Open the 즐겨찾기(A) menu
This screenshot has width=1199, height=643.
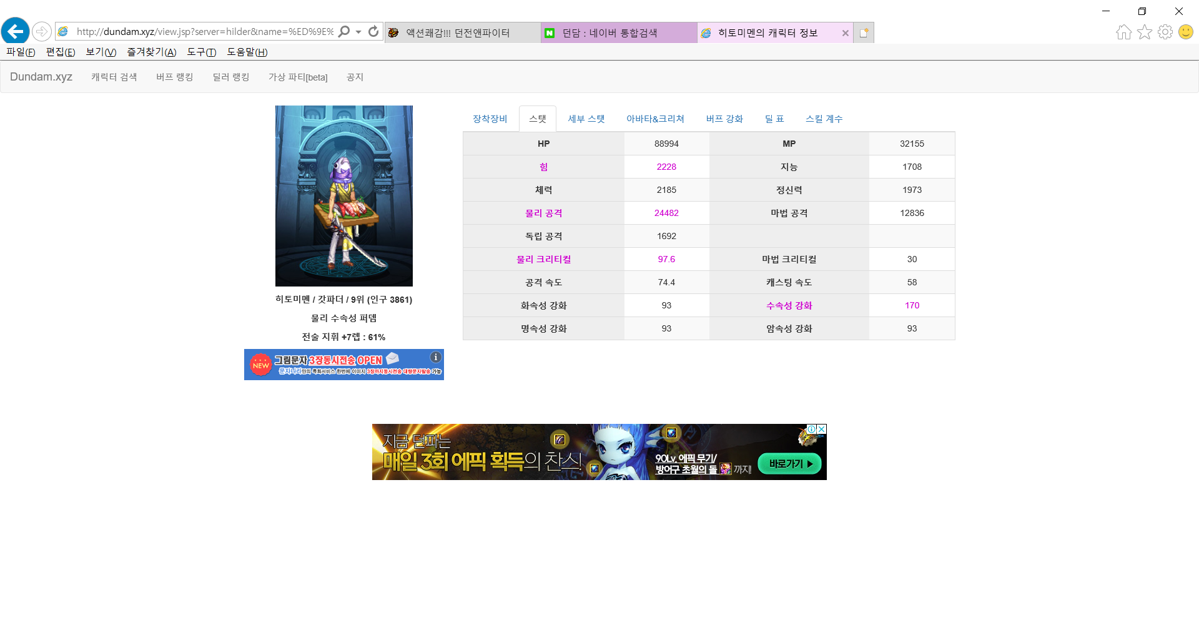(x=152, y=52)
